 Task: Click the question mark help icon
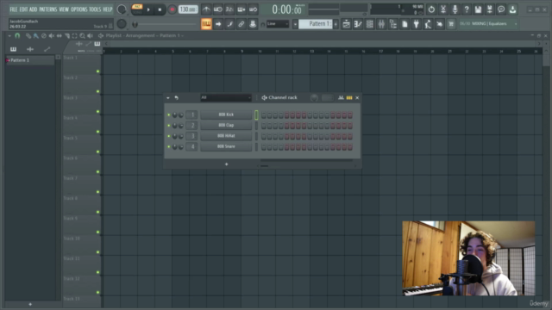click(x=467, y=9)
